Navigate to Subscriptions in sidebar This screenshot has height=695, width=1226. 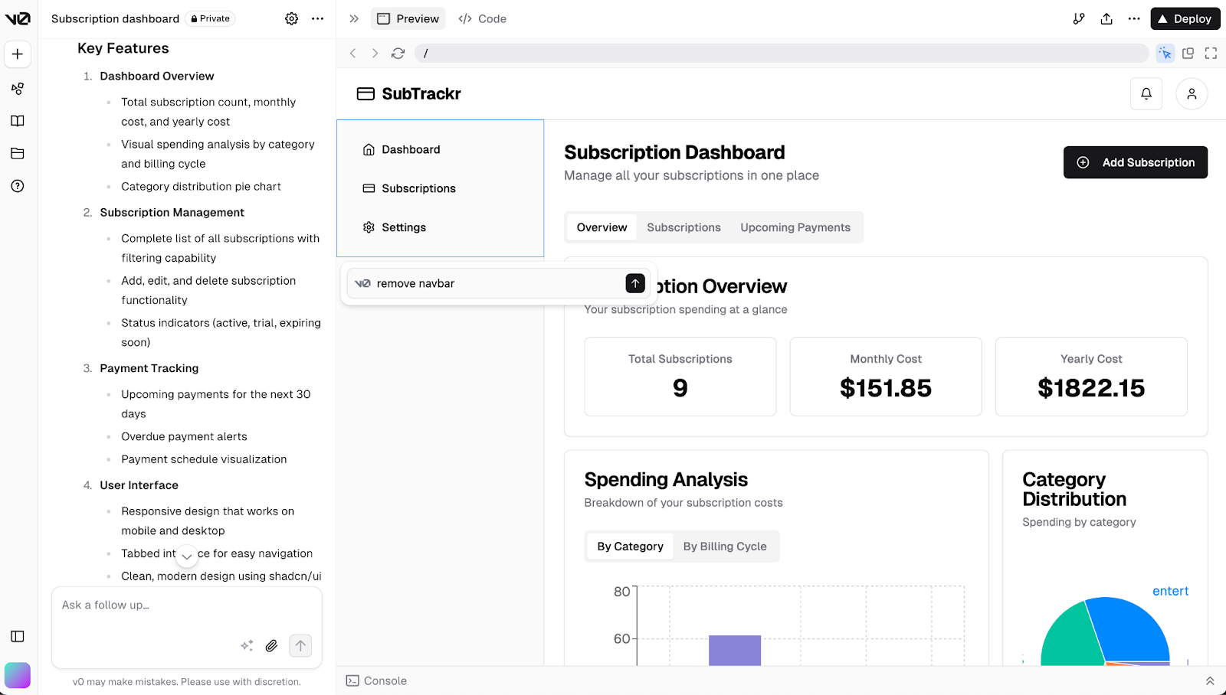(x=440, y=188)
